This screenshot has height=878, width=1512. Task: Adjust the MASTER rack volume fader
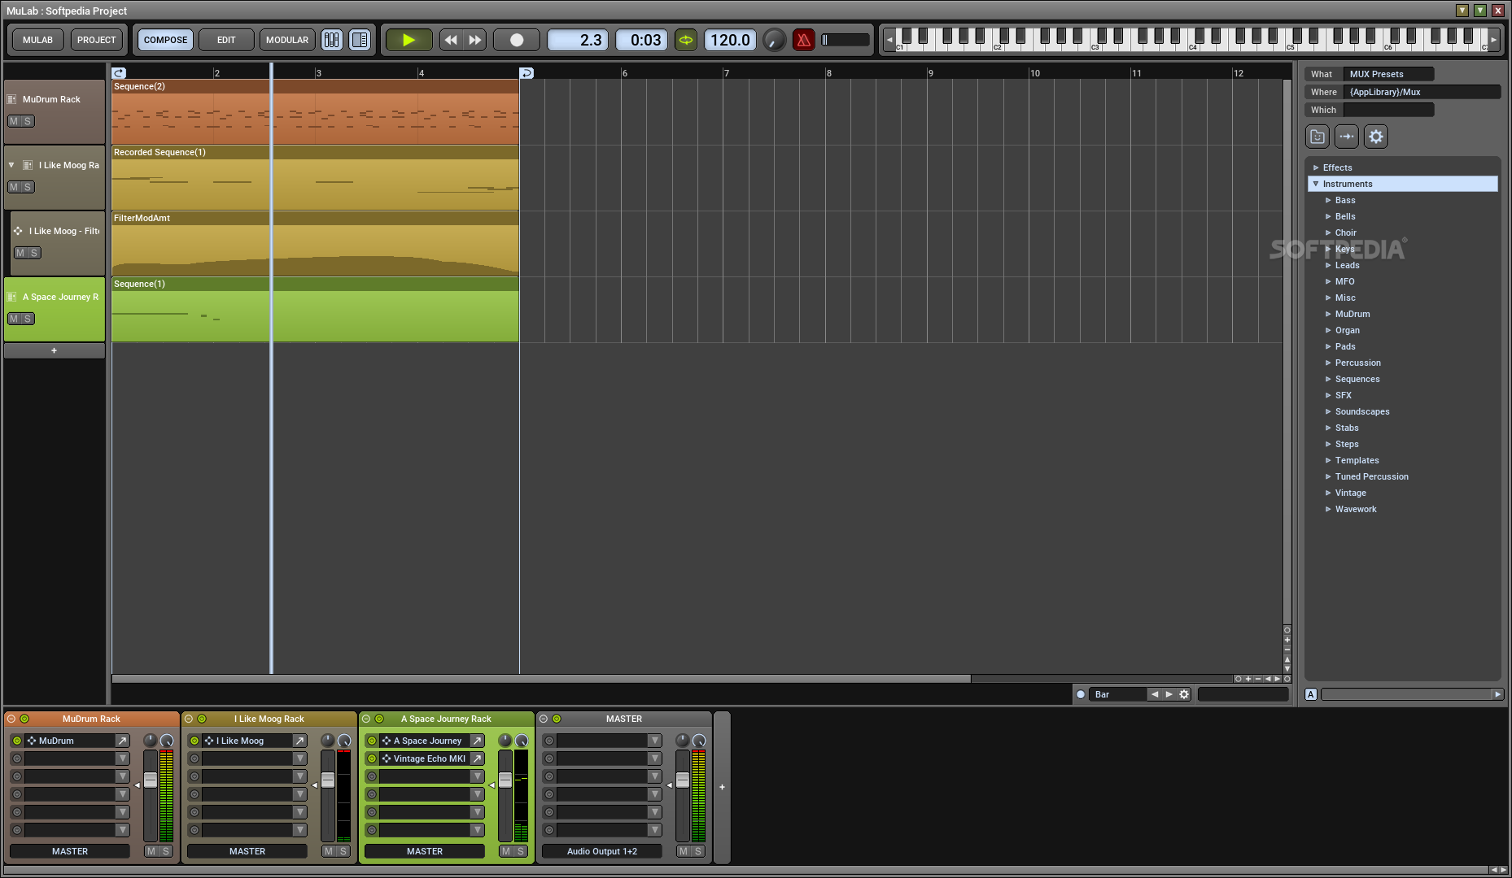pos(683,780)
